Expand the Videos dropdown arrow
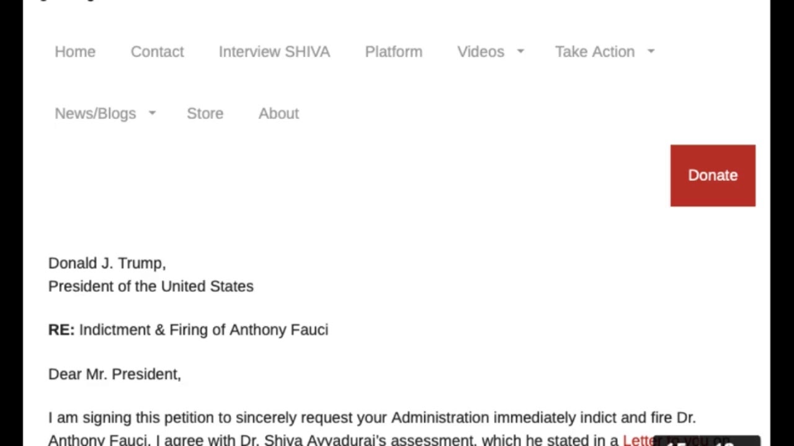This screenshot has height=446, width=794. pyautogui.click(x=520, y=51)
